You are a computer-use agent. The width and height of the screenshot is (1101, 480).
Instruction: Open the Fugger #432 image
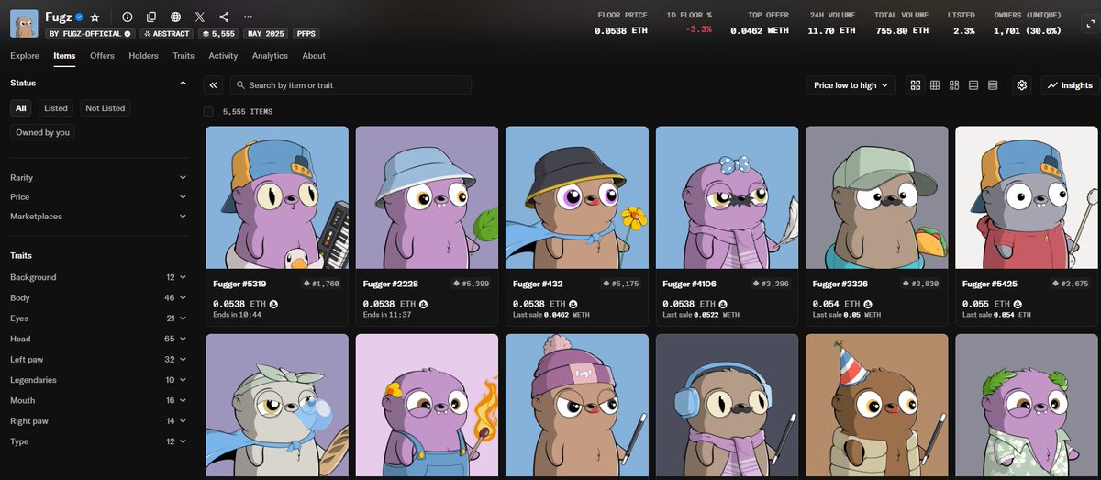577,197
